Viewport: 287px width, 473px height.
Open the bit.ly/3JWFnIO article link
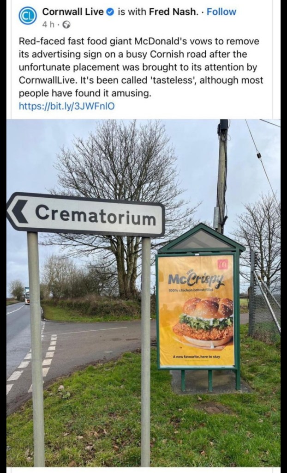click(66, 106)
